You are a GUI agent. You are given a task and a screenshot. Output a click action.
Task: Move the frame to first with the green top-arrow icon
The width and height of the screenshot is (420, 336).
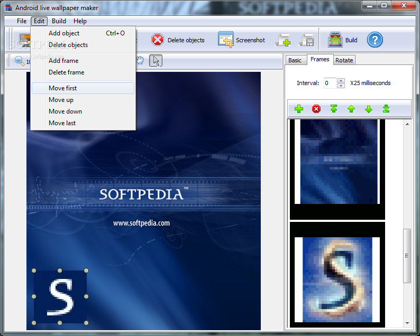point(333,109)
